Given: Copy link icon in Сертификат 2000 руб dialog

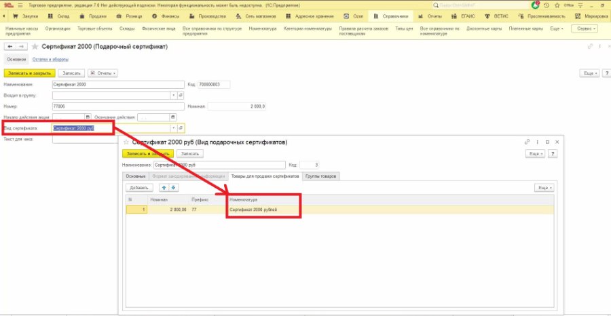Looking at the screenshot, I should (x=527, y=142).
